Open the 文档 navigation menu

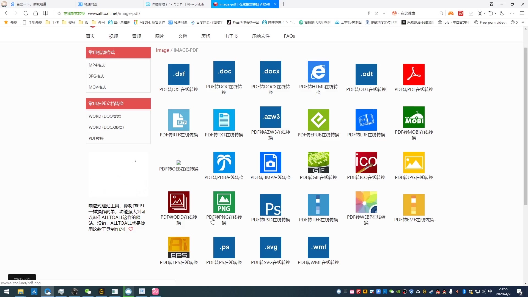183,36
